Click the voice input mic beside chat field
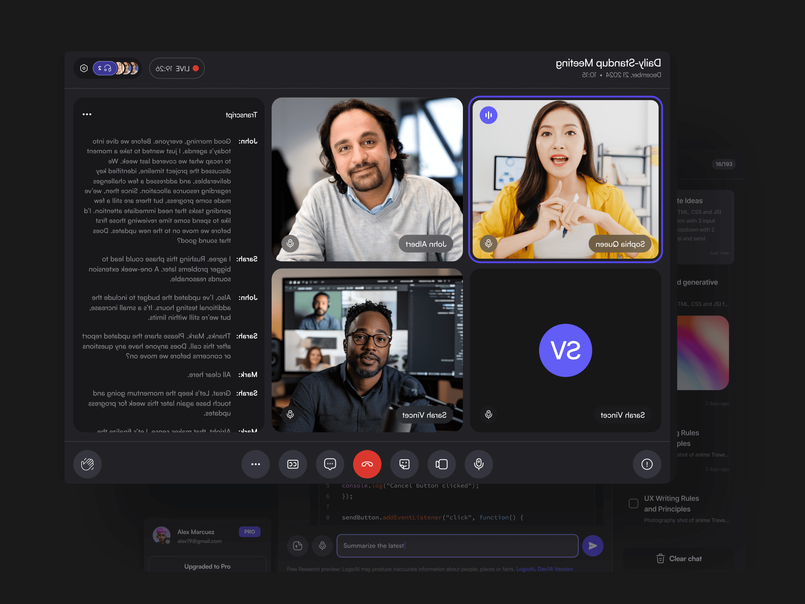The width and height of the screenshot is (805, 604). pos(323,545)
